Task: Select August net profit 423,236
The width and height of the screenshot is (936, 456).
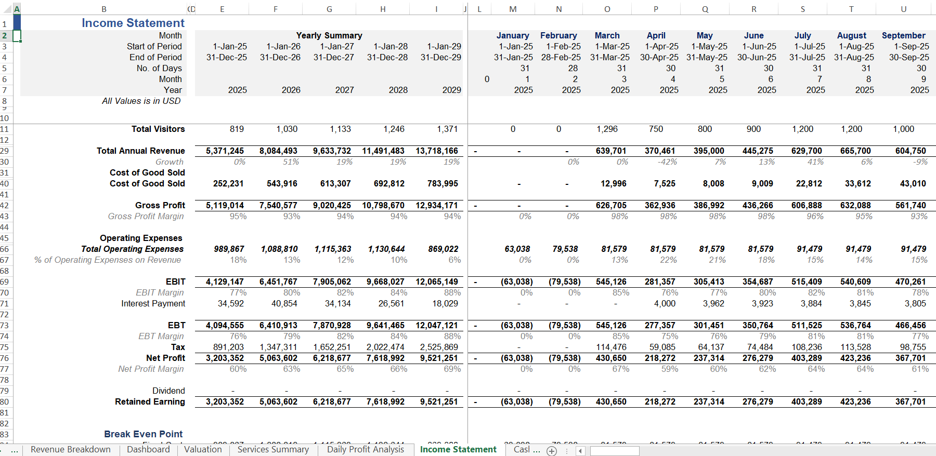Action: pyautogui.click(x=855, y=358)
